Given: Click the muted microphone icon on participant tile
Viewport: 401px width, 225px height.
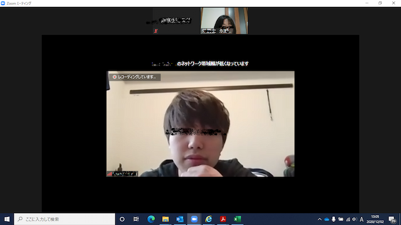Looking at the screenshot, I should coord(156,31).
